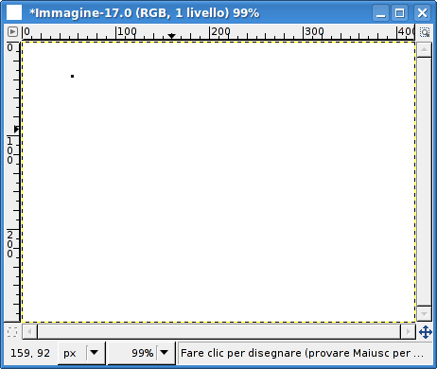Screen dimensions: 437x369
Task: Click the vertical scrollbar down arrow
Action: (x=424, y=313)
